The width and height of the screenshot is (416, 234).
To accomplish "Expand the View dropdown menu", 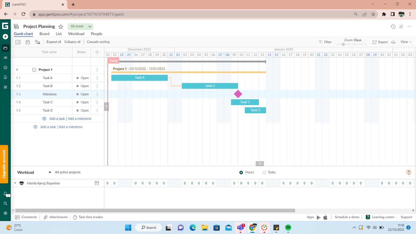I will point(406,42).
